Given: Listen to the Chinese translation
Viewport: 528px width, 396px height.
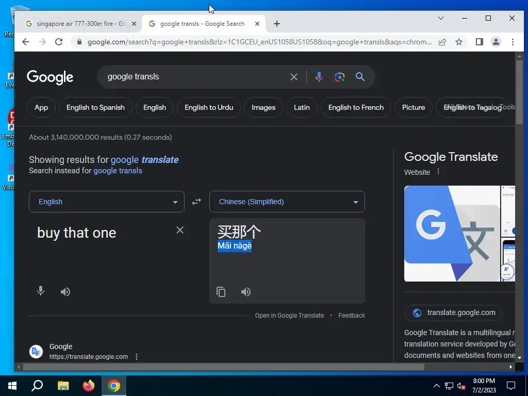Looking at the screenshot, I should 246,292.
